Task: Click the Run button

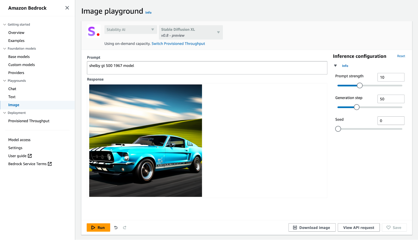Action: [98, 228]
